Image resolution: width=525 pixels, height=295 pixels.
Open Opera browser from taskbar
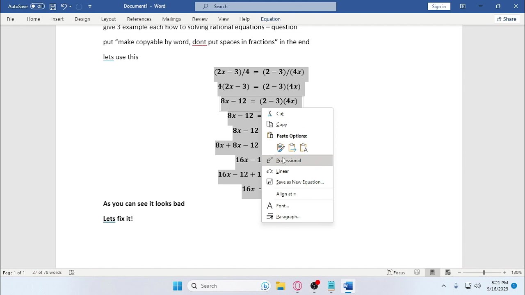pyautogui.click(x=298, y=286)
